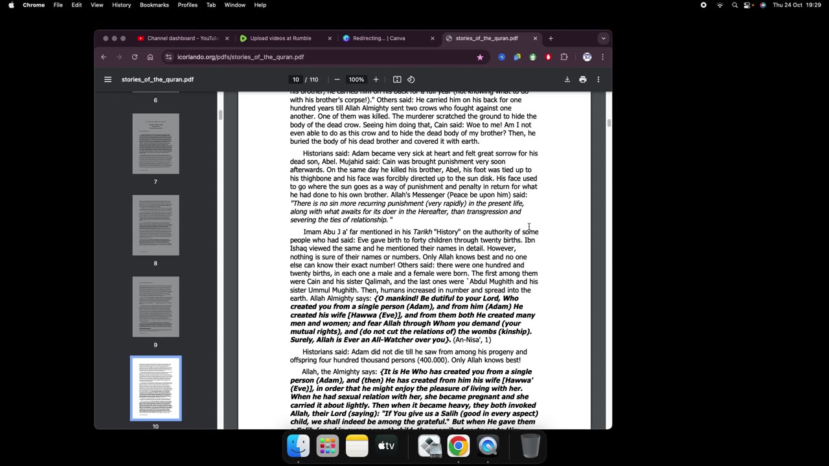Image resolution: width=829 pixels, height=466 pixels.
Task: Select page 10 thumbnail
Action: click(x=155, y=388)
